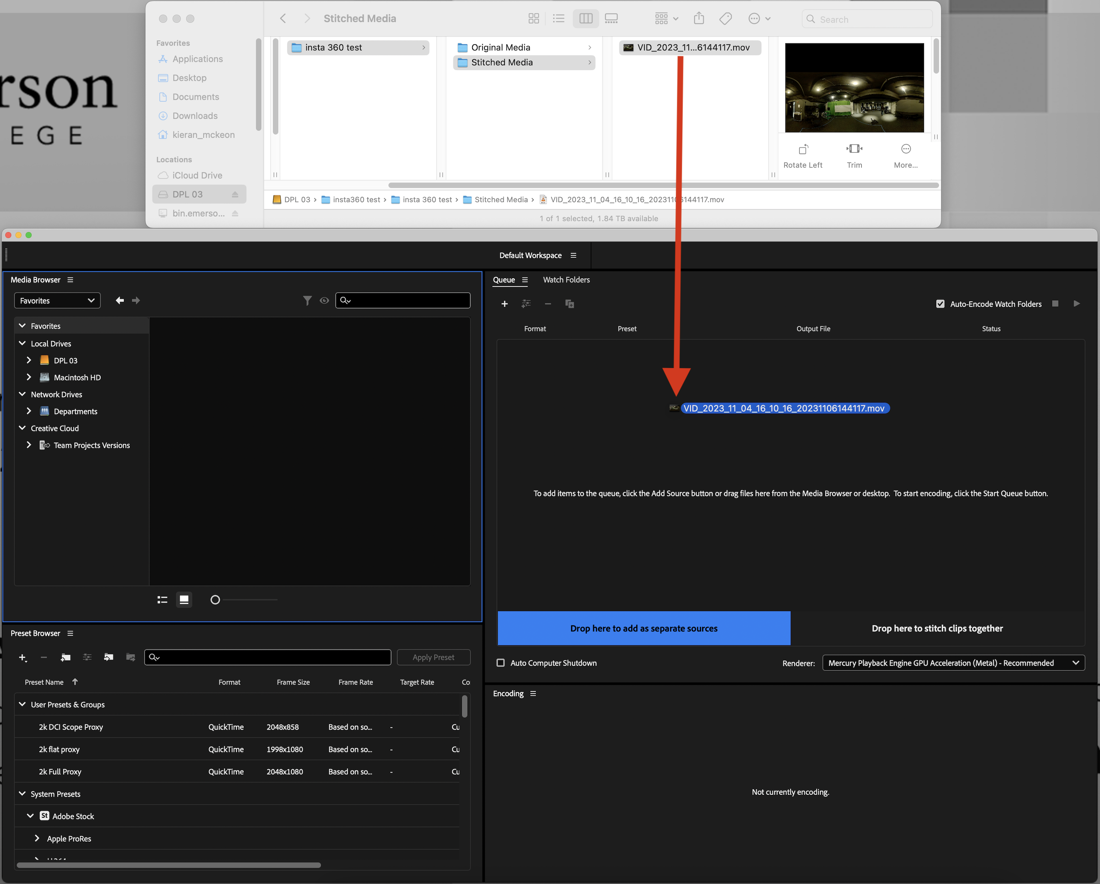The width and height of the screenshot is (1100, 884).
Task: Click the Media Browser forward arrow
Action: click(x=136, y=301)
